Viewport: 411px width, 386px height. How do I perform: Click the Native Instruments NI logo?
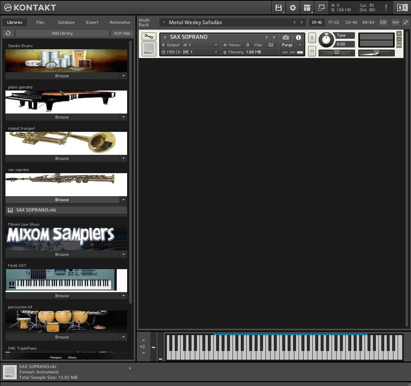[402, 8]
